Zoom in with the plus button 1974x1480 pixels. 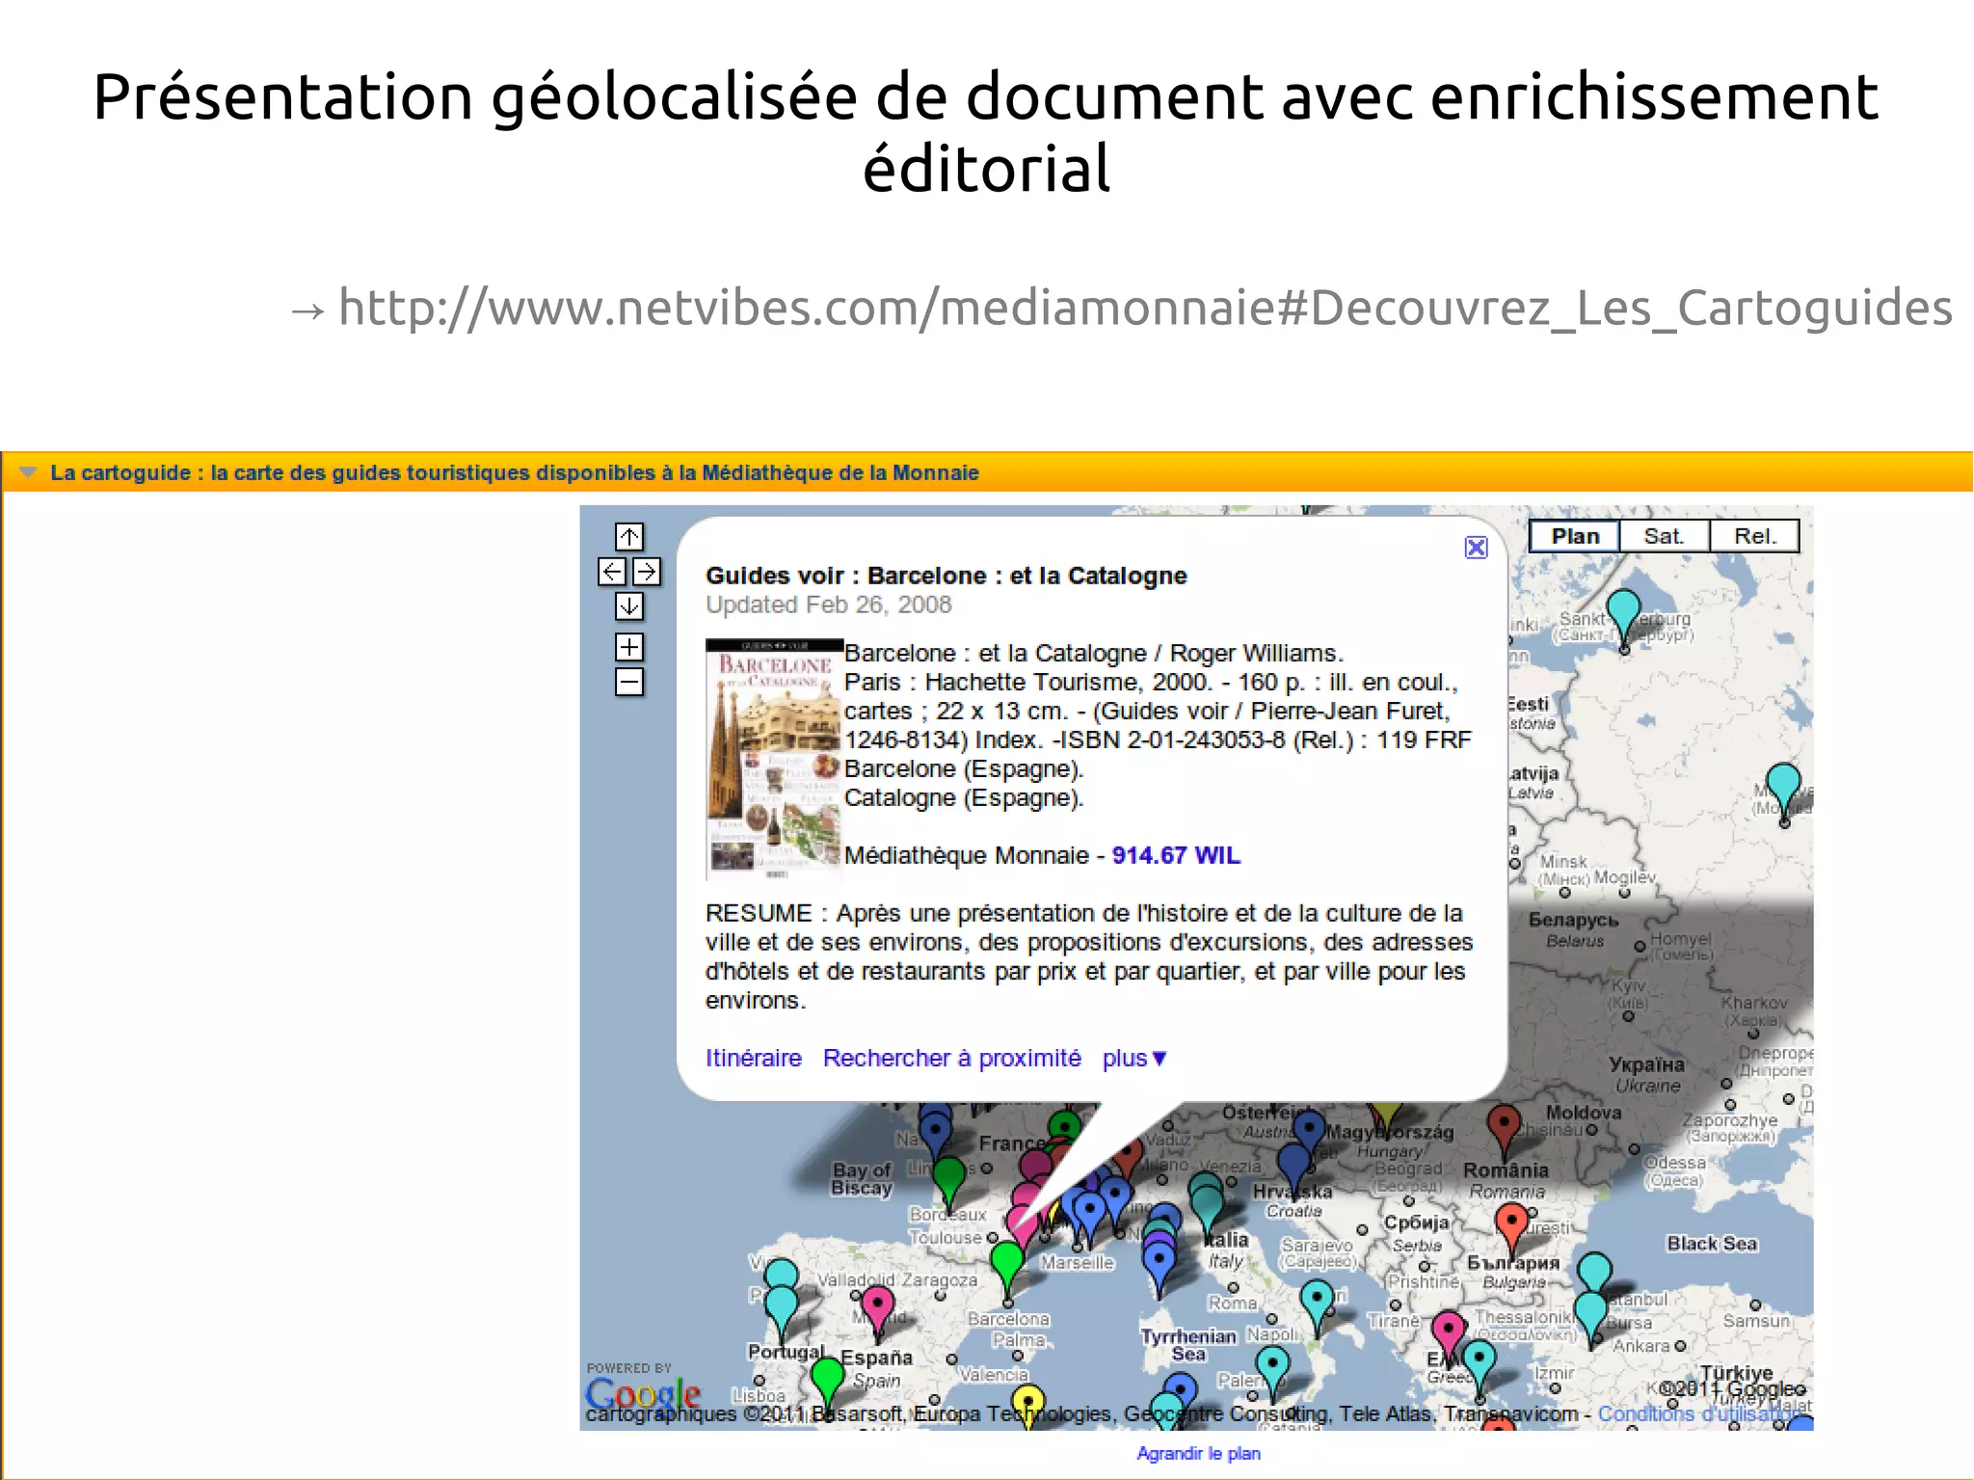click(x=629, y=647)
